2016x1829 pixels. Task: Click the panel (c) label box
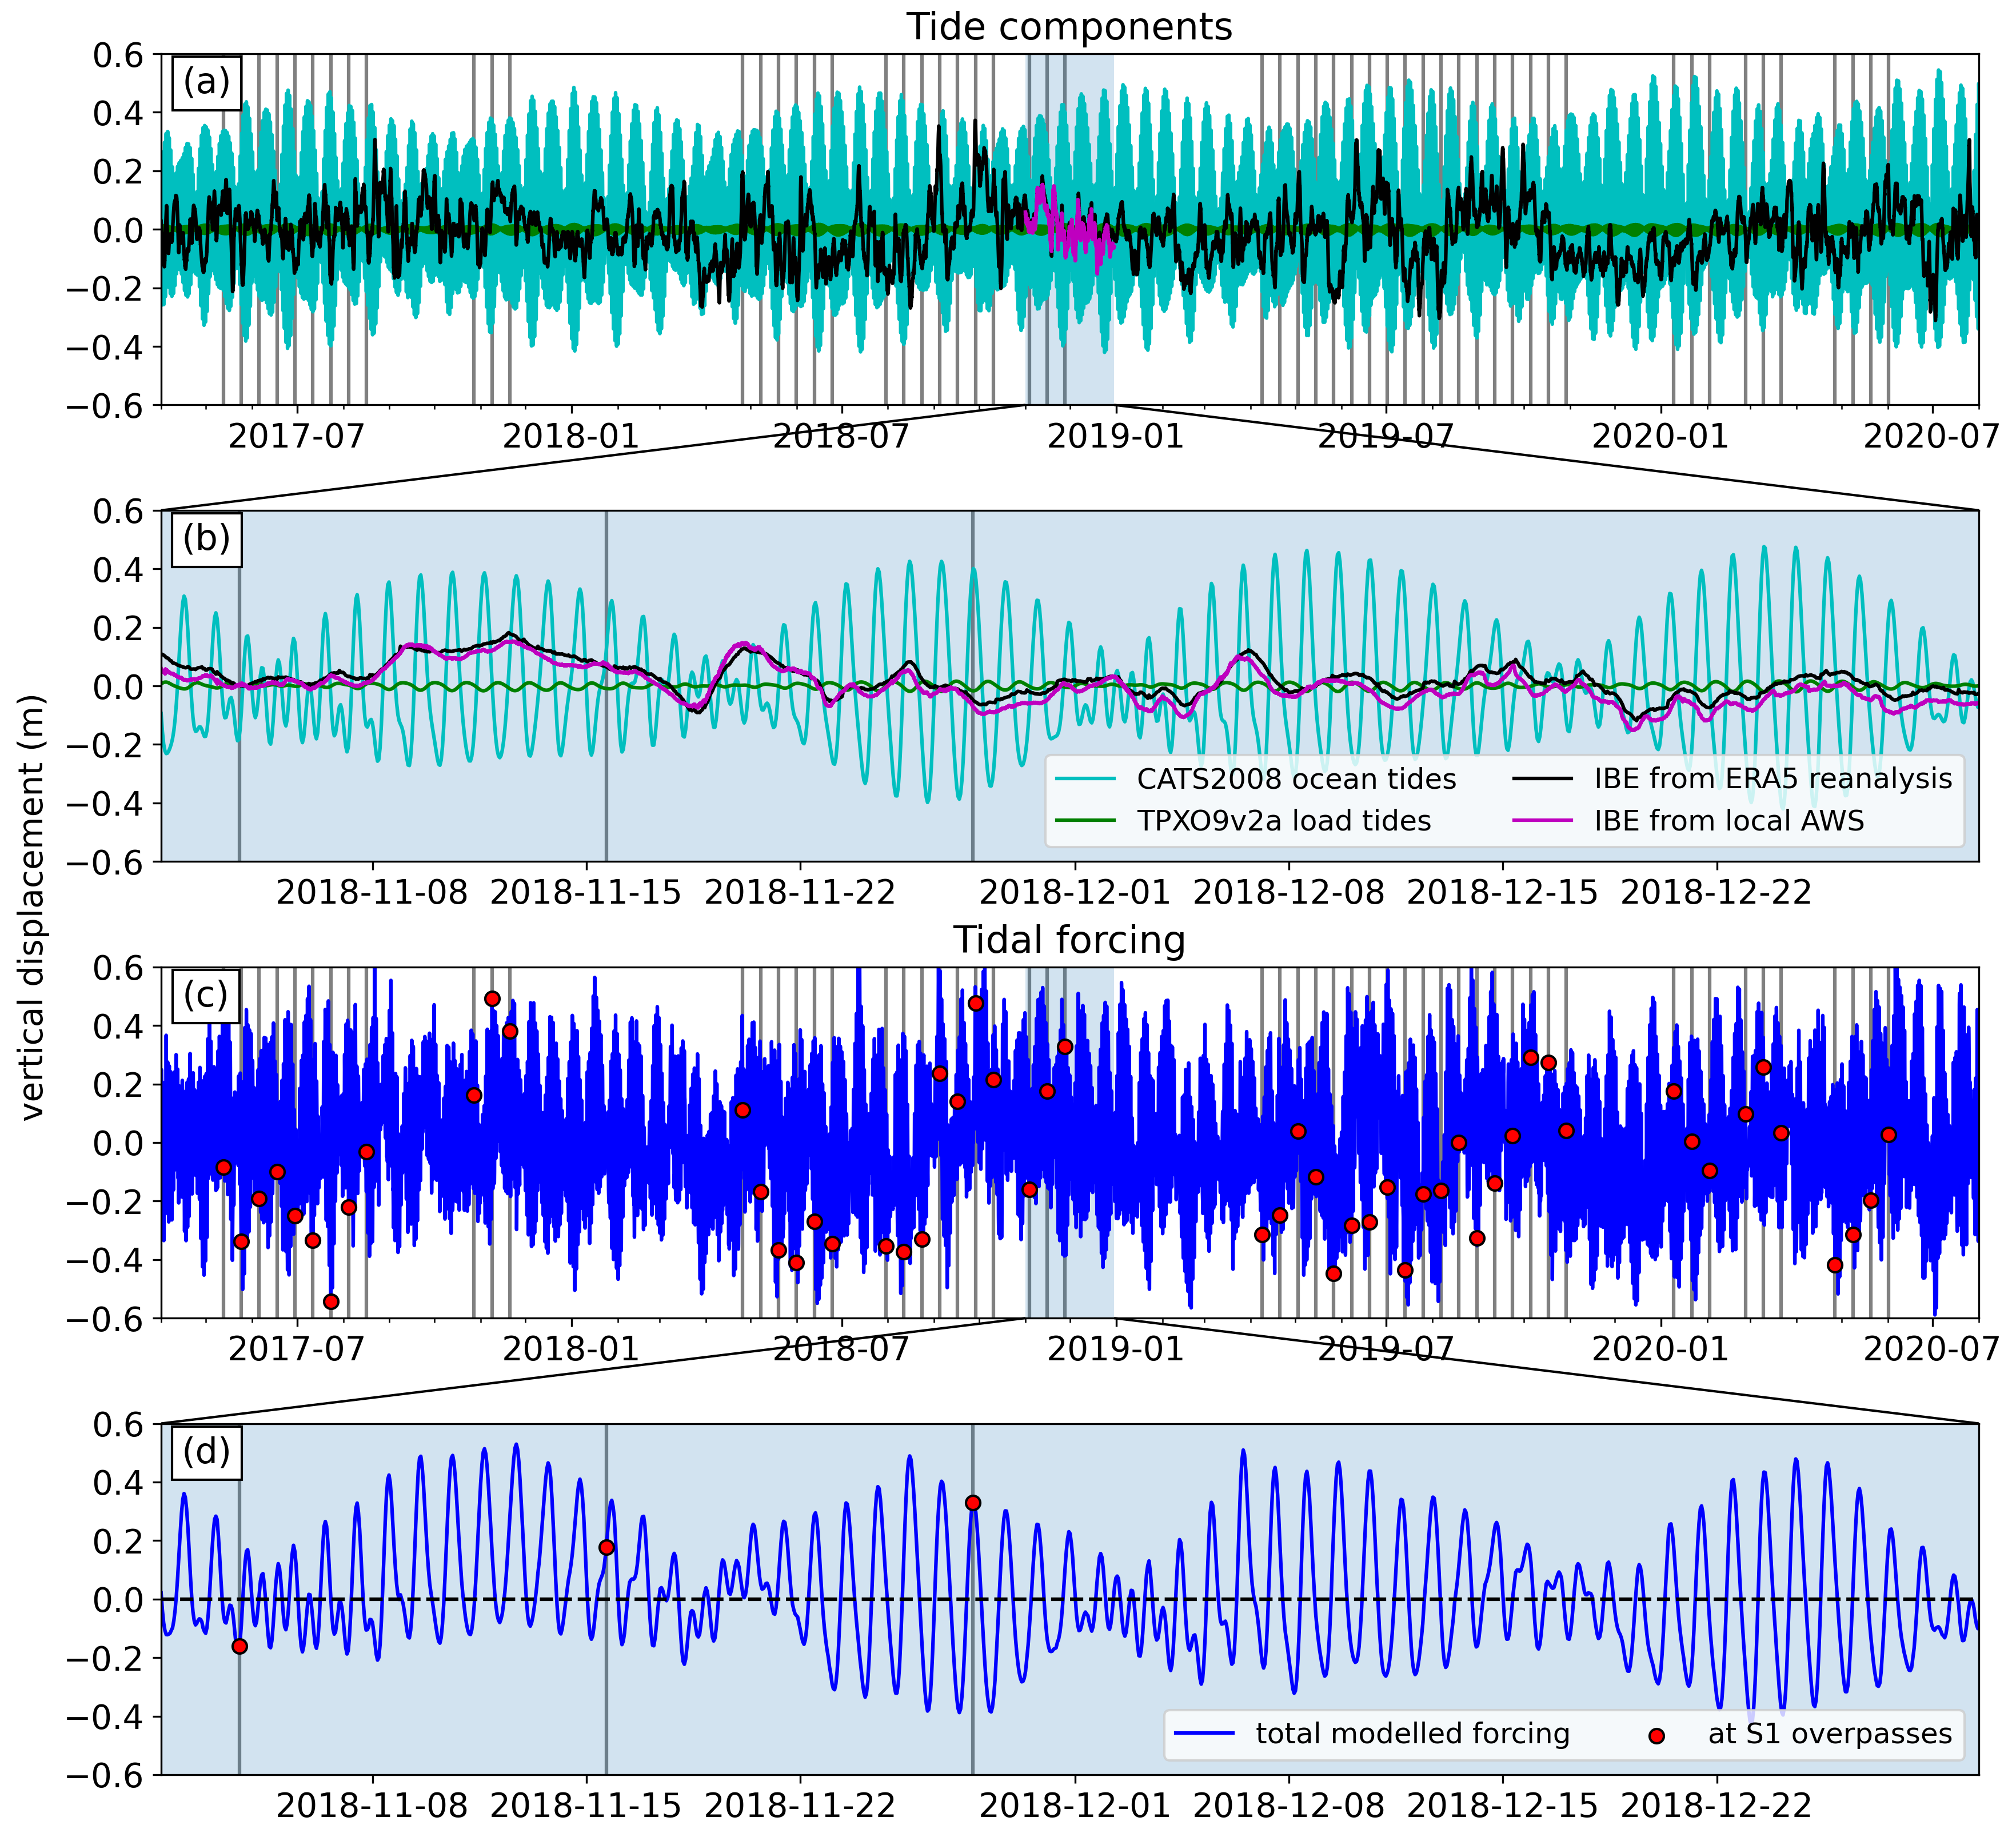tap(206, 995)
